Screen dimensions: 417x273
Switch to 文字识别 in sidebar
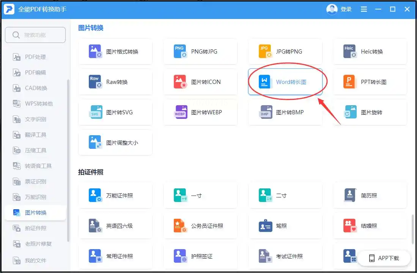[35, 119]
